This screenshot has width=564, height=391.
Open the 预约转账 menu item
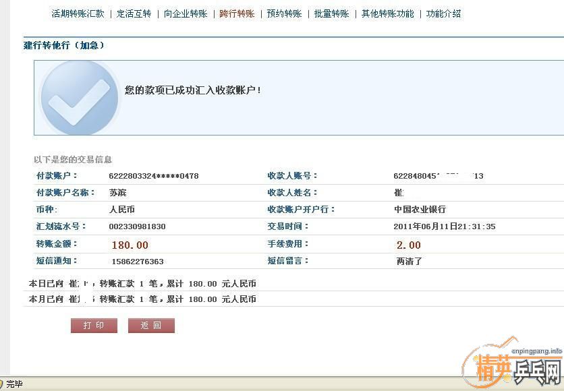pos(284,13)
